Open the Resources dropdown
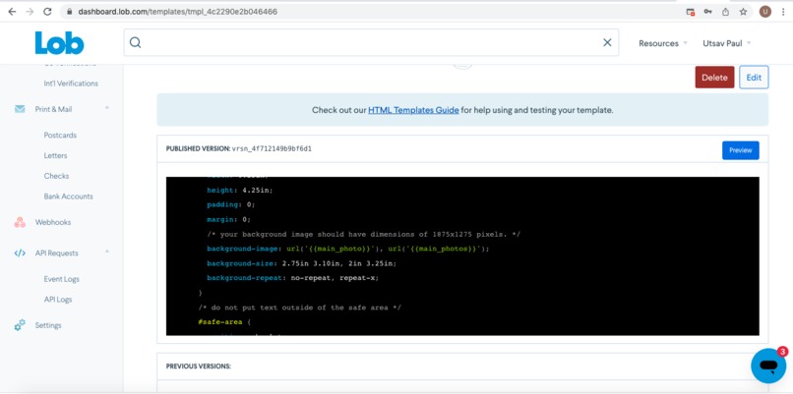Image resolution: width=793 pixels, height=394 pixels. click(x=662, y=43)
